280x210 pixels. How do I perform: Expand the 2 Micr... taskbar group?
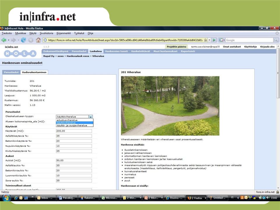click(162, 198)
